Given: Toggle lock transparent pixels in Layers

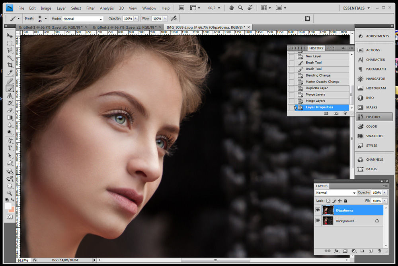Looking at the screenshot, I should (x=328, y=201).
